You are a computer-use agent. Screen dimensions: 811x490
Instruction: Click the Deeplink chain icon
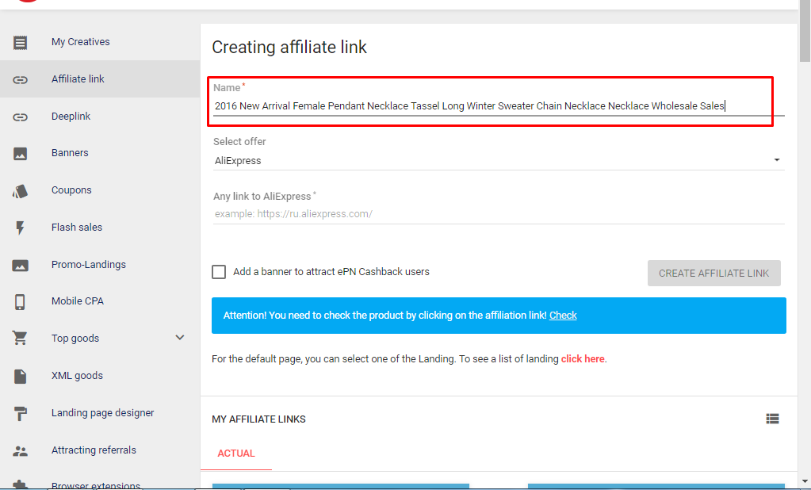tap(20, 117)
